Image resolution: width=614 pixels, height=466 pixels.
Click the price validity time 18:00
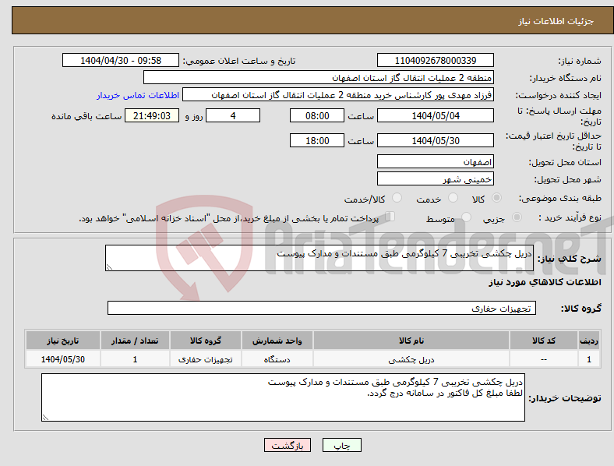pyautogui.click(x=317, y=140)
